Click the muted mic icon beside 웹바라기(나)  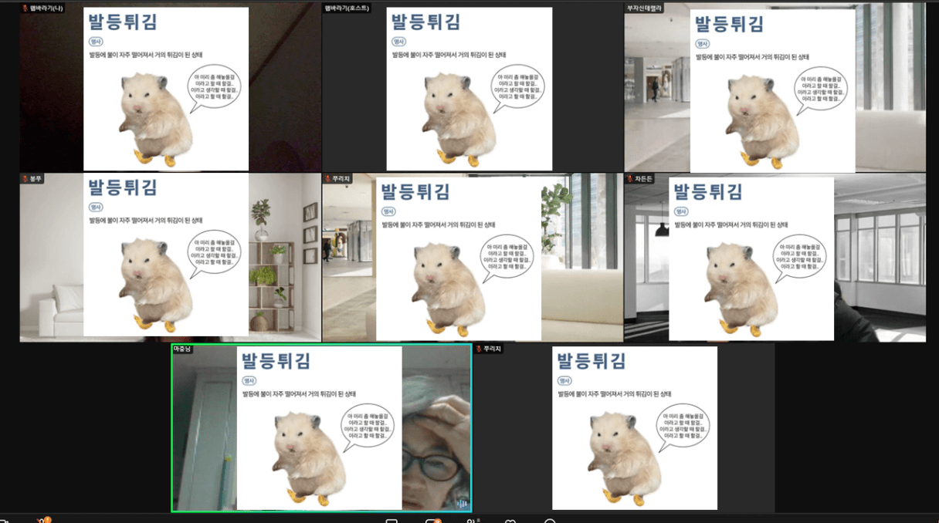[x=25, y=8]
